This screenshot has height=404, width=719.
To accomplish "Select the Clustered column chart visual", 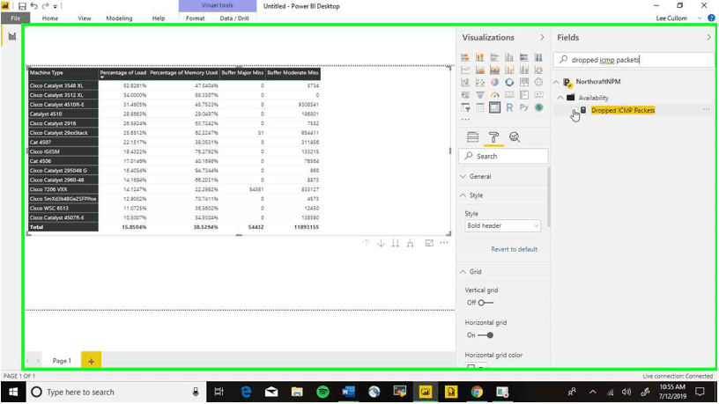I will click(509, 57).
